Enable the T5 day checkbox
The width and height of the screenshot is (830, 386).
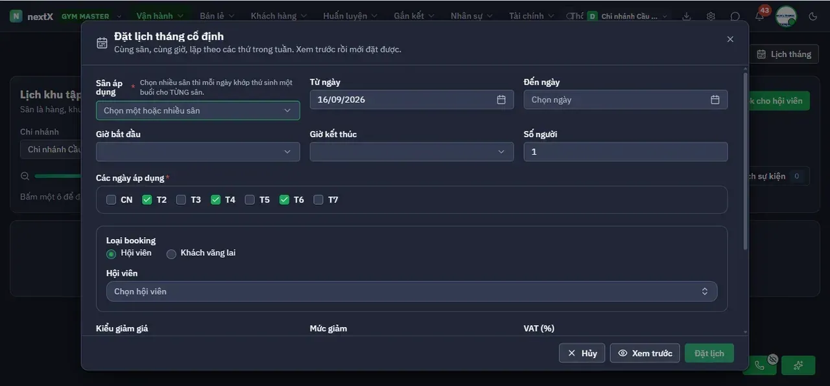250,199
